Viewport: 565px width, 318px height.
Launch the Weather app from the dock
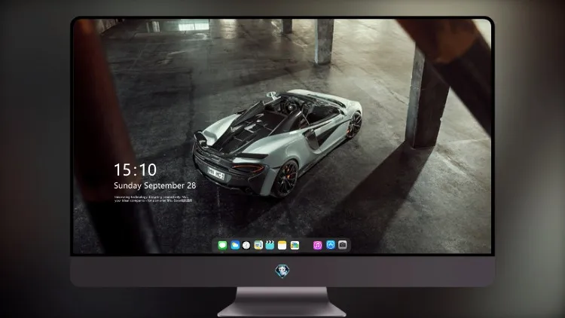pyautogui.click(x=235, y=245)
